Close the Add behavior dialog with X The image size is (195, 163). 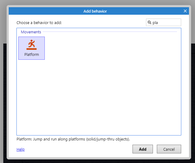(185, 11)
